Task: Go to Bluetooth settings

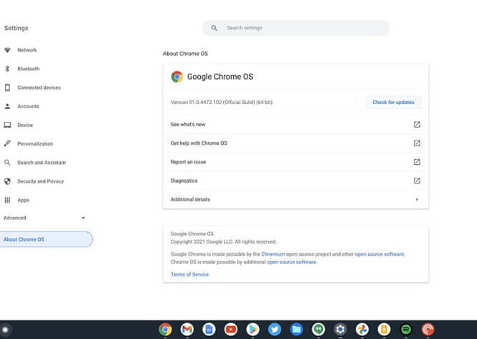Action: coord(29,69)
